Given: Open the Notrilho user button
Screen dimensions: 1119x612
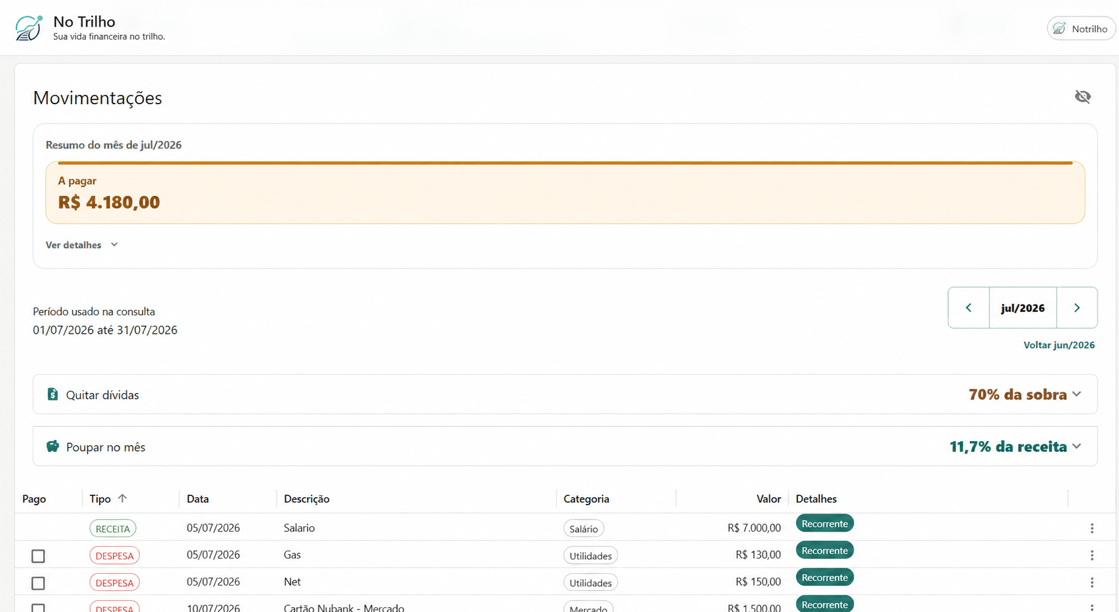Looking at the screenshot, I should coord(1081,28).
